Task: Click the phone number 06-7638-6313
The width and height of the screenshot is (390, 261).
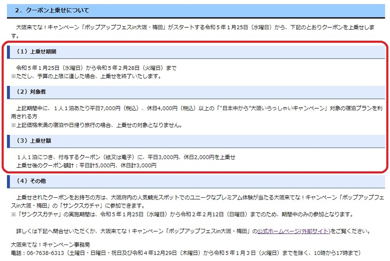Action: (x=45, y=253)
